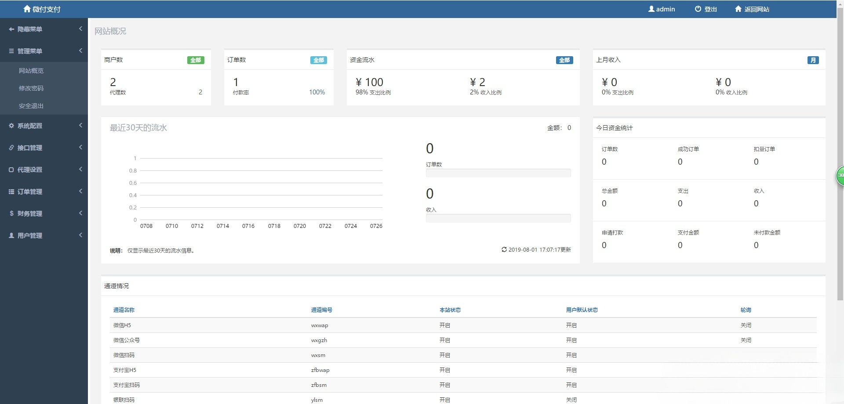The width and height of the screenshot is (844, 404).
Task: Click the dollar icon for 财务管理
Action: tap(11, 213)
